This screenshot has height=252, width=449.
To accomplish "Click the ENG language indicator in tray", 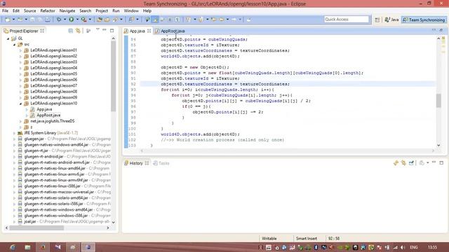I will point(414,247).
